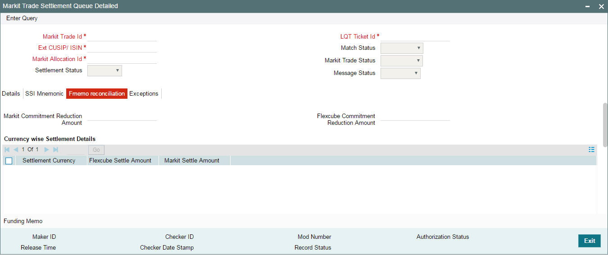Open the Match Status dropdown

(402, 48)
